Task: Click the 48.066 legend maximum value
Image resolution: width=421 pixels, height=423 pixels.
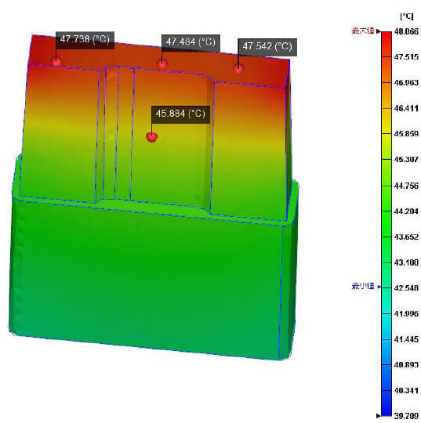Action: [406, 31]
